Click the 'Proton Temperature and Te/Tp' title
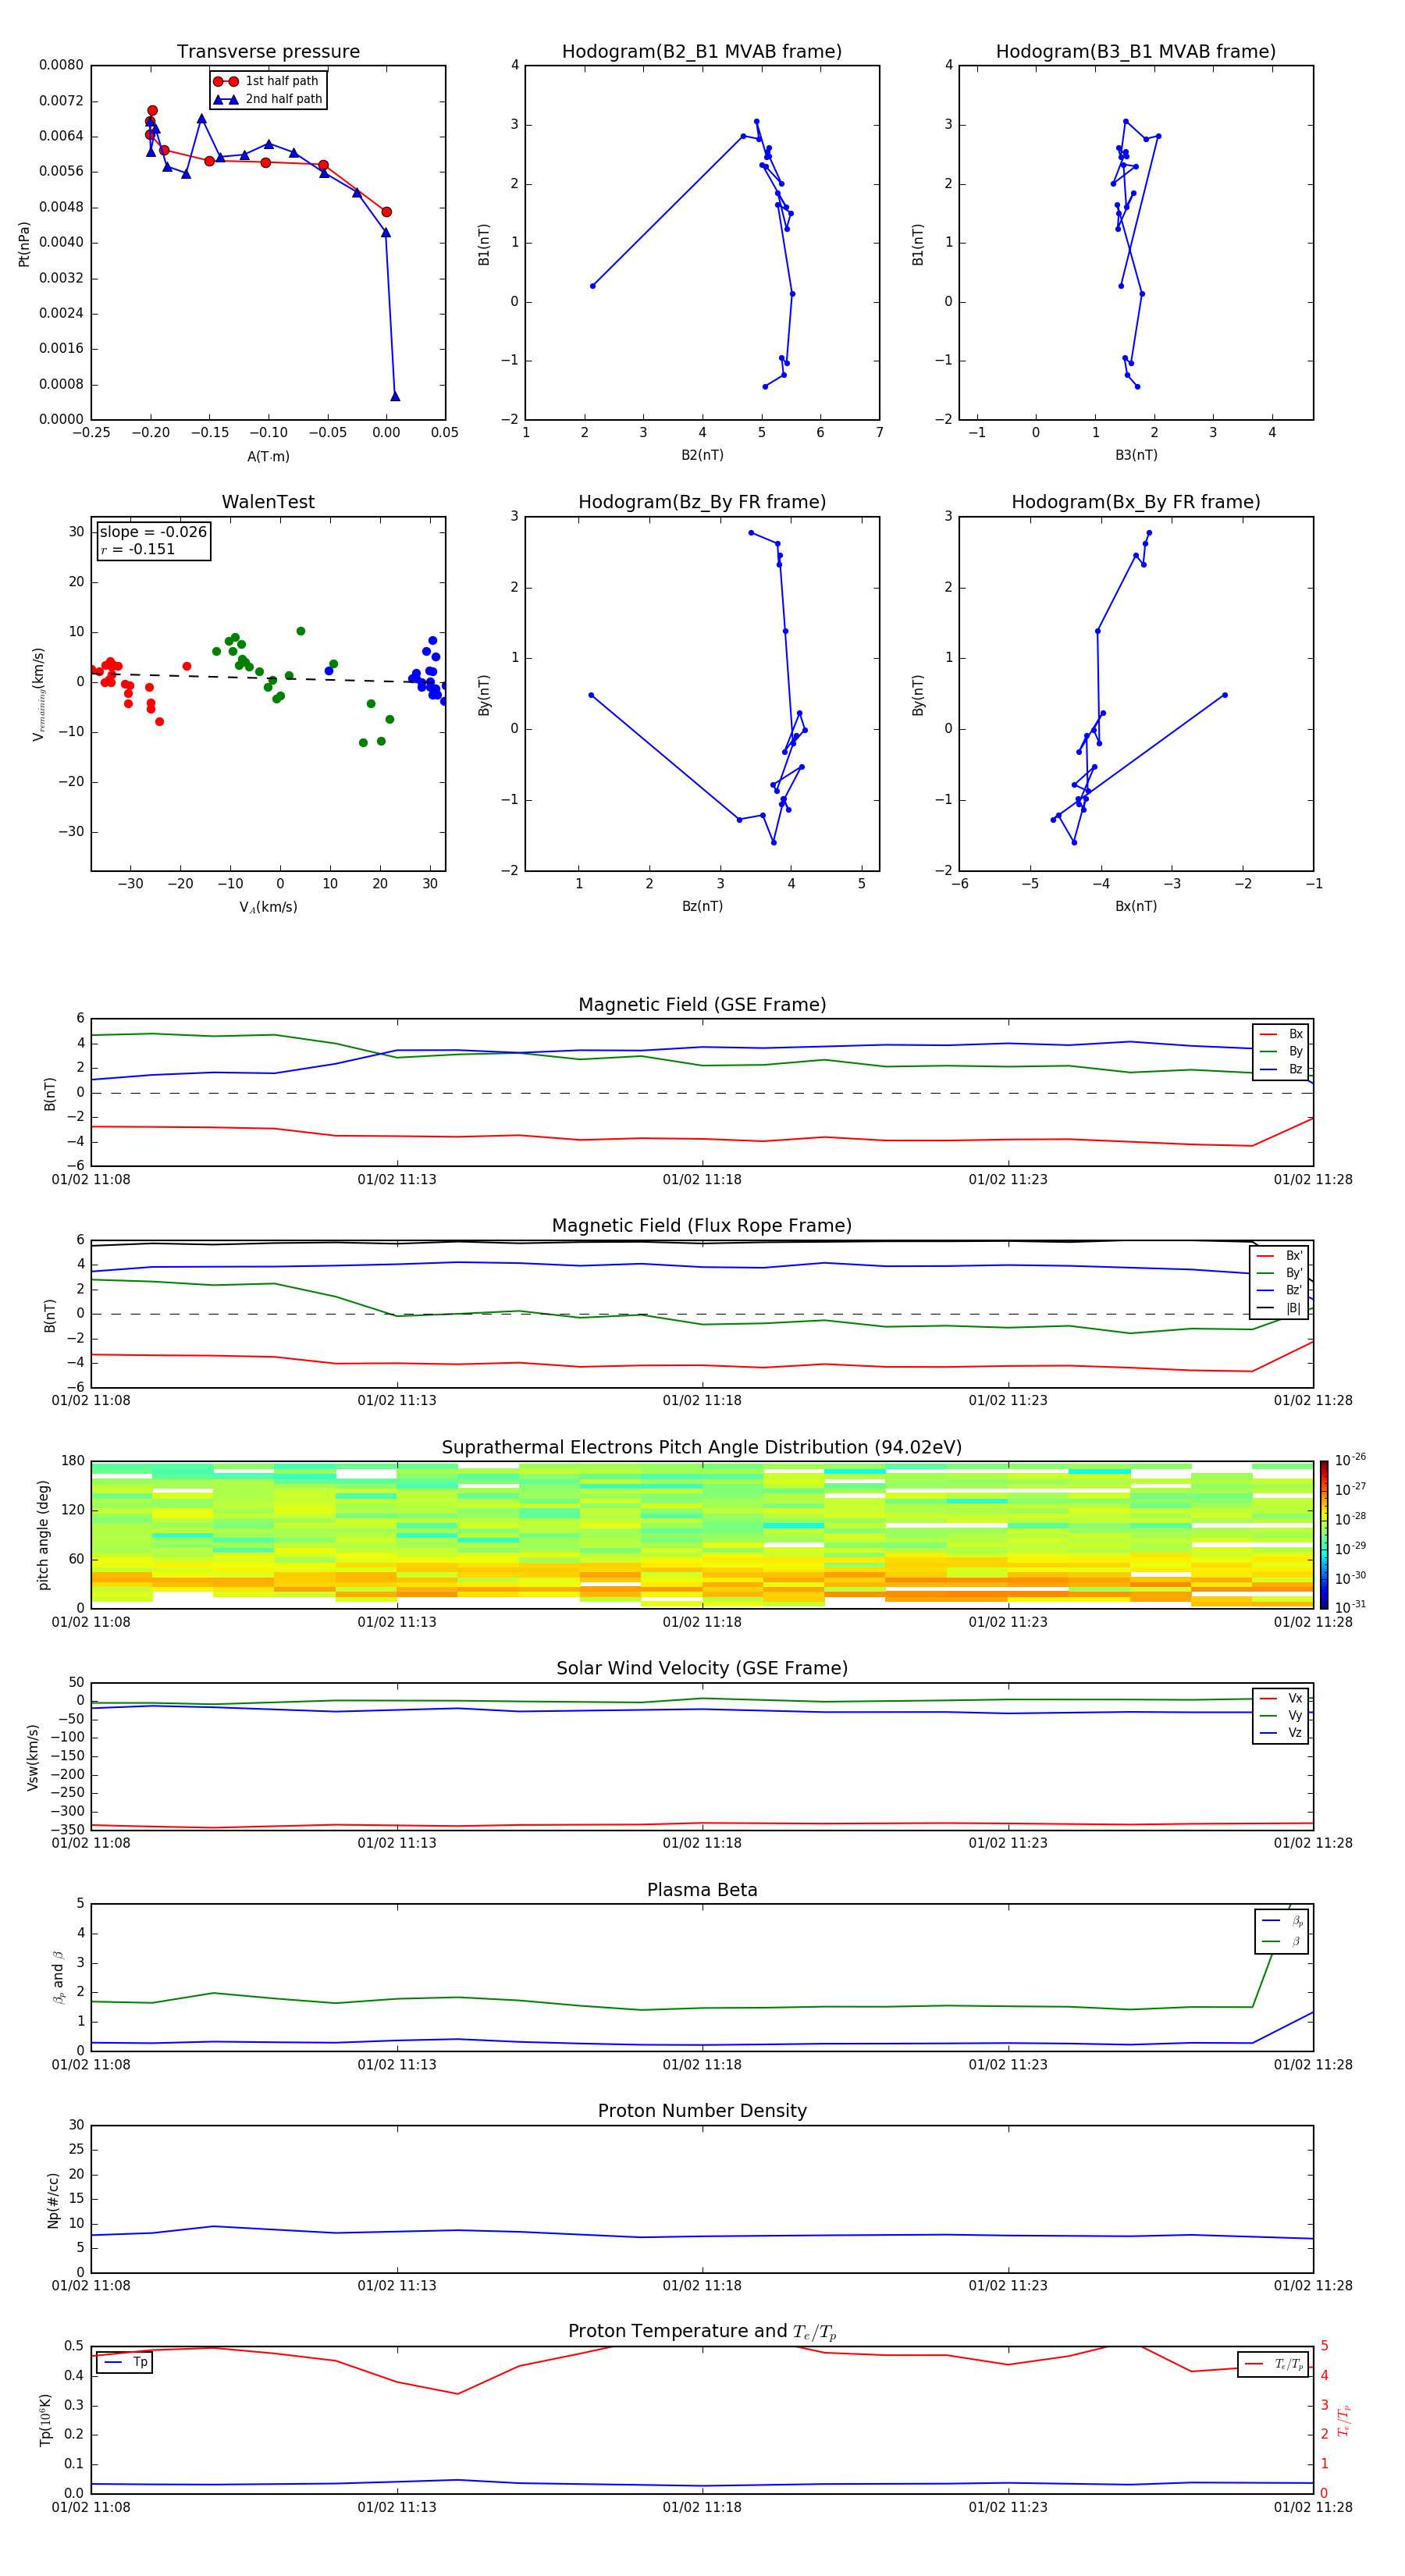Image resolution: width=1405 pixels, height=2576 pixels. pyautogui.click(x=702, y=2332)
